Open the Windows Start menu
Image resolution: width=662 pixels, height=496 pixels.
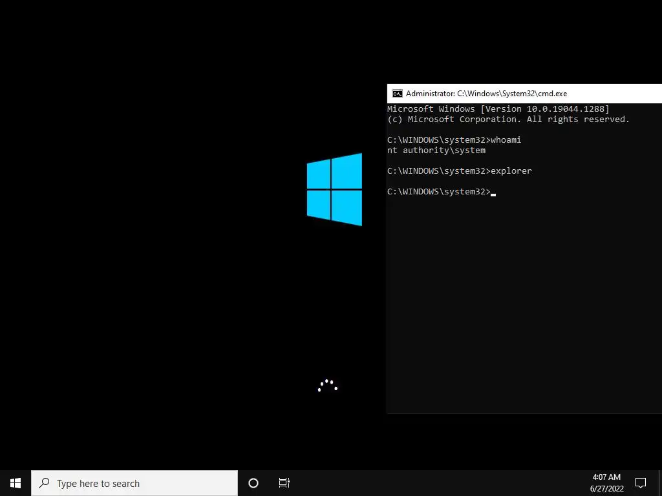(16, 483)
